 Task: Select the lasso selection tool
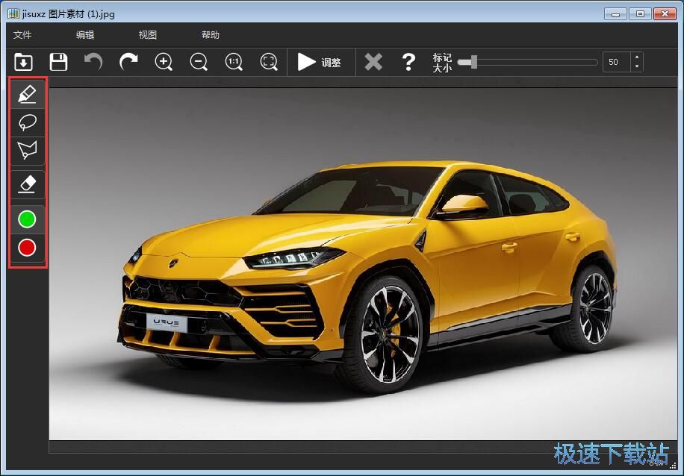(27, 122)
